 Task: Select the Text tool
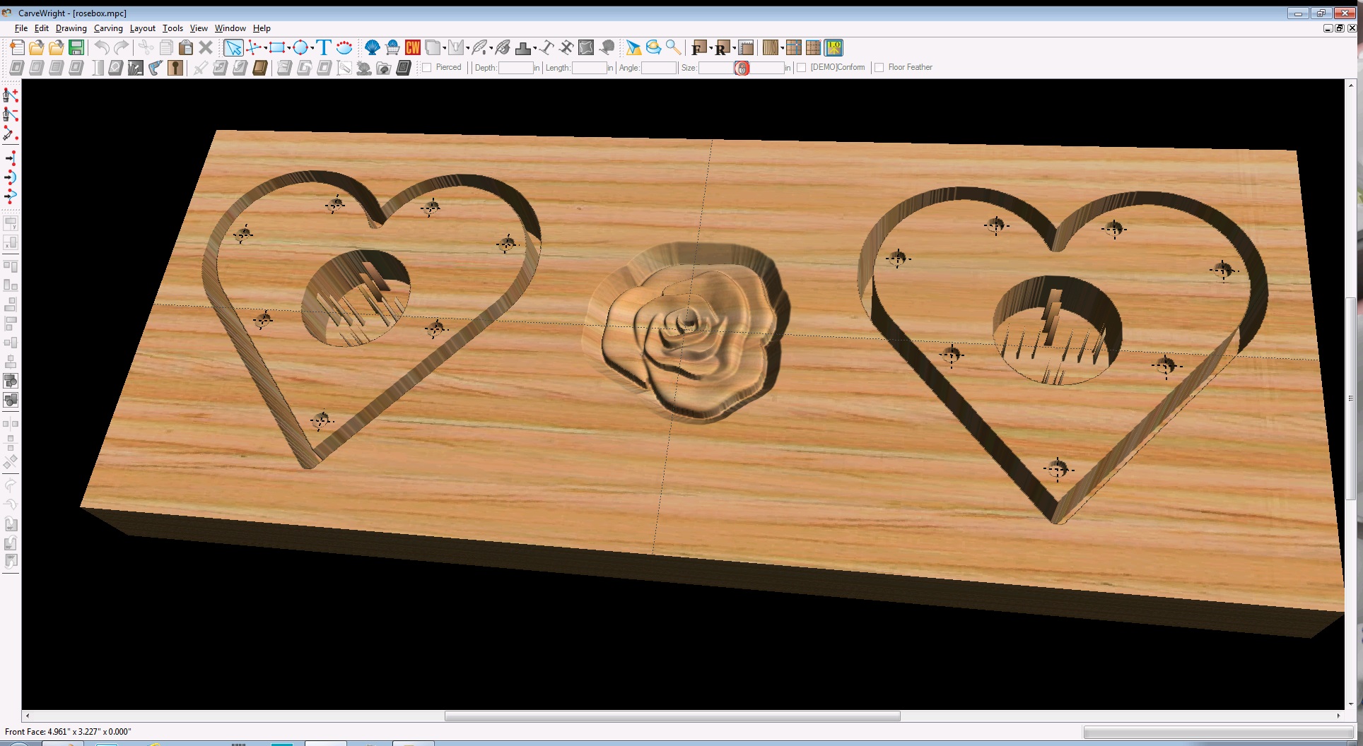point(324,48)
